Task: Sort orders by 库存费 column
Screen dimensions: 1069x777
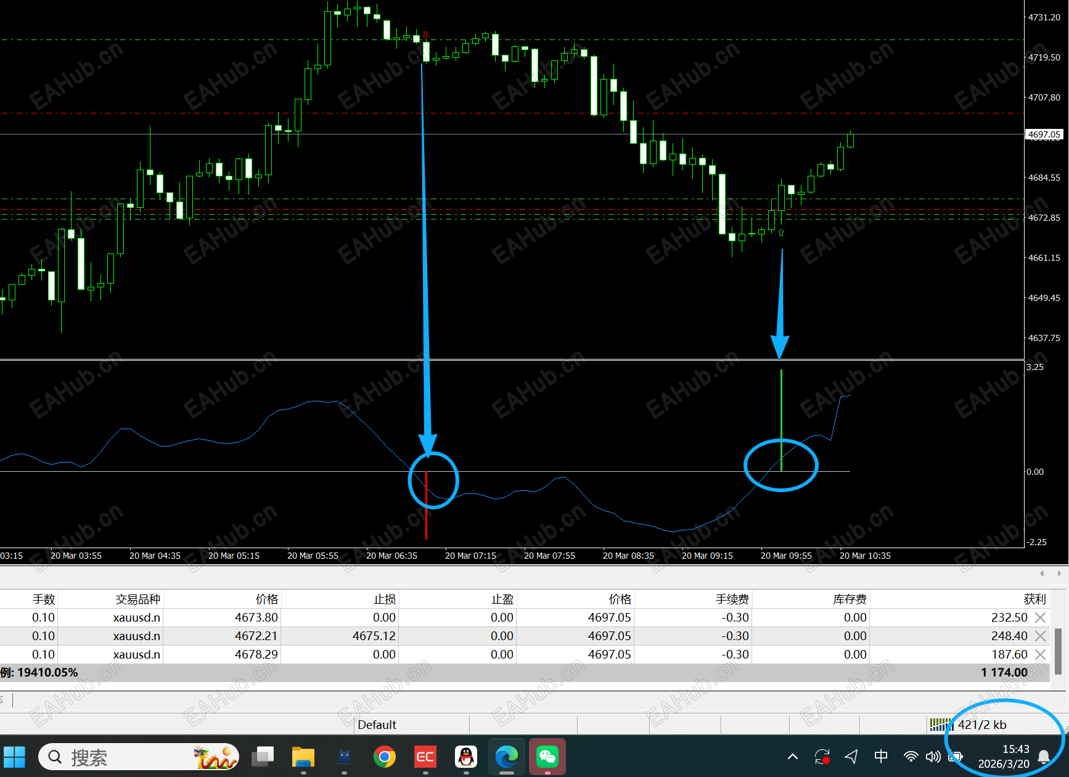Action: [x=850, y=599]
